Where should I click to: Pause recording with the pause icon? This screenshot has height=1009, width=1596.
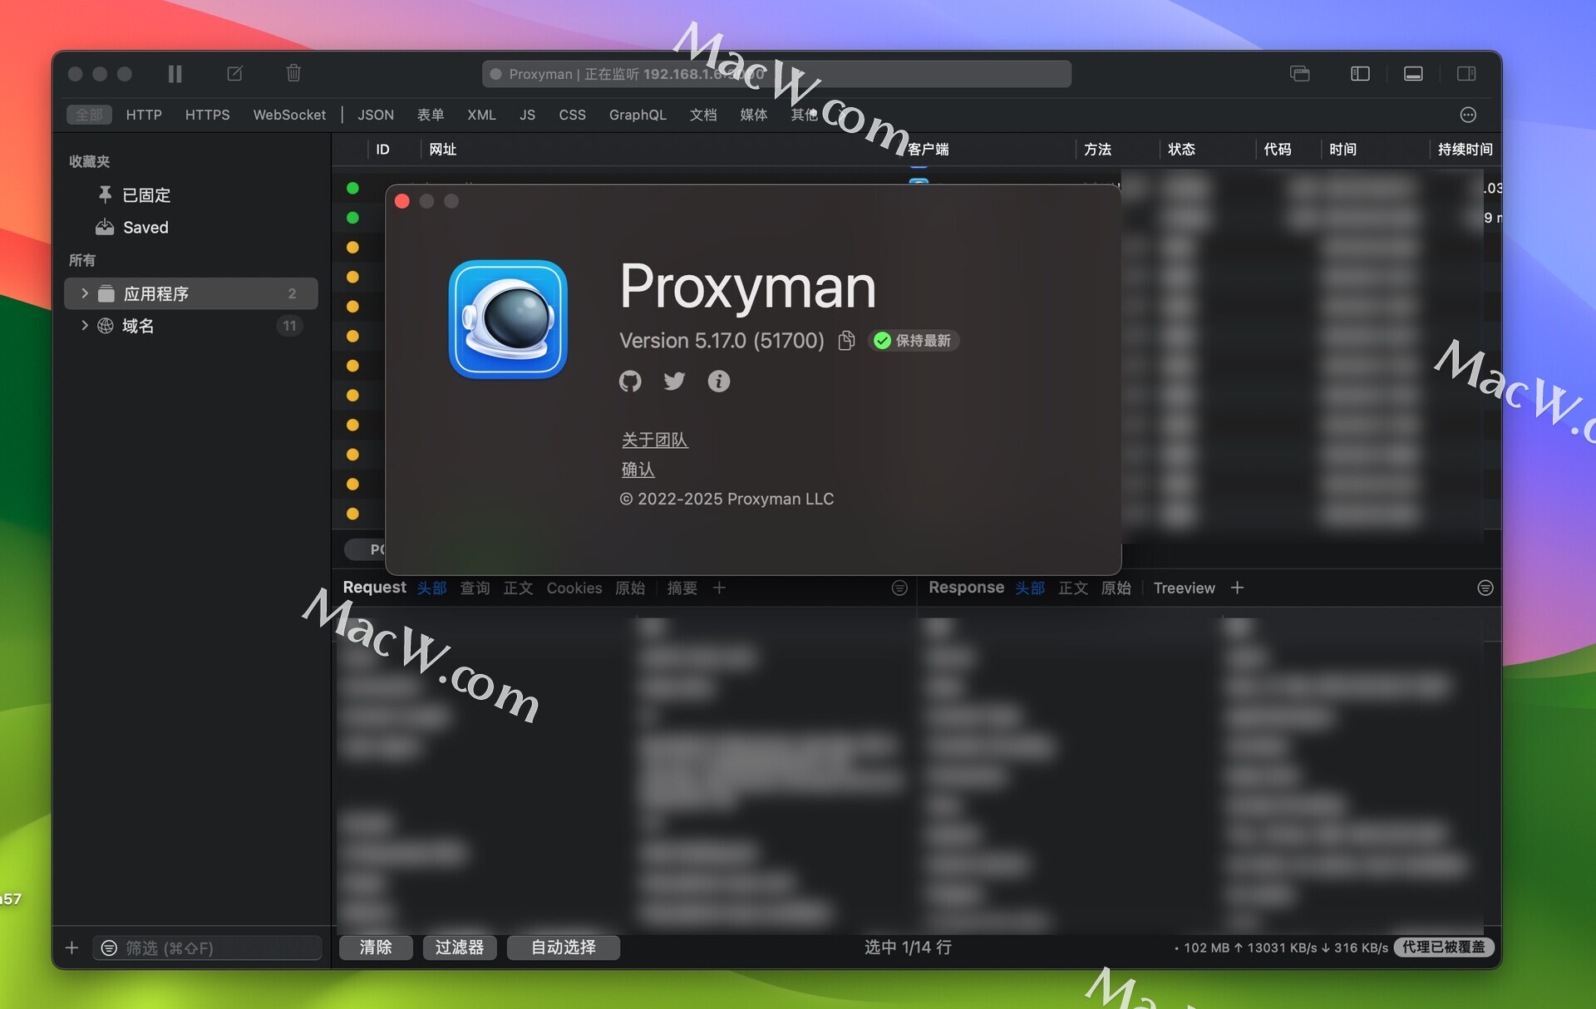pos(175,74)
